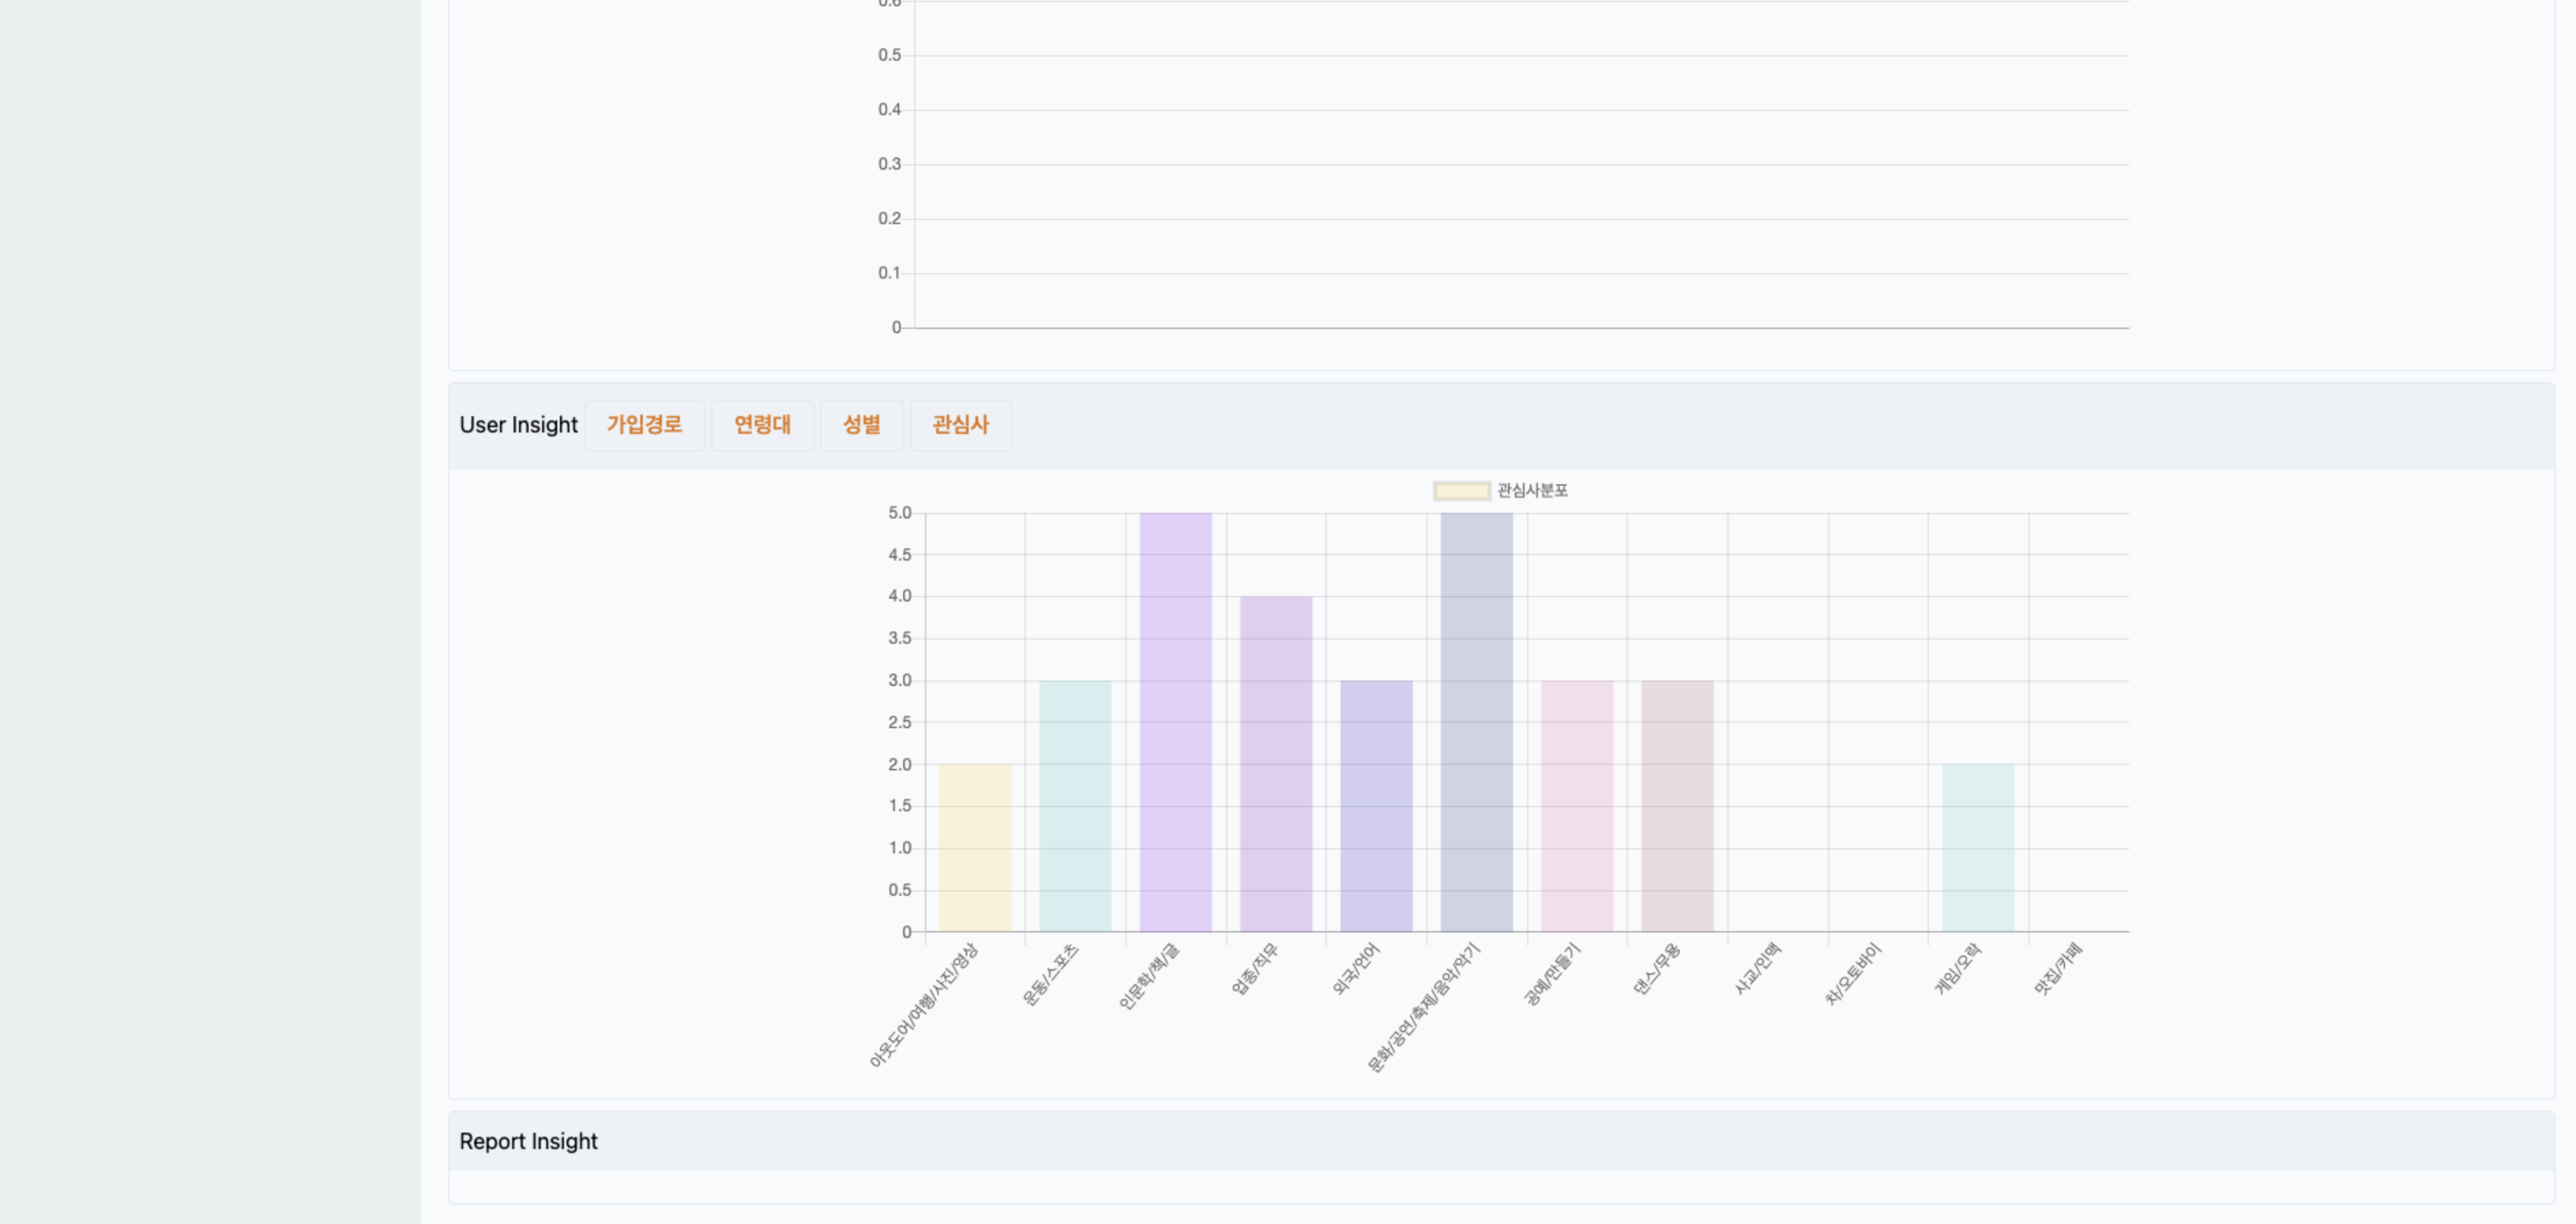Click the 운동/스포츠 bar in chart
This screenshot has height=1224, width=2576.
tap(1075, 806)
